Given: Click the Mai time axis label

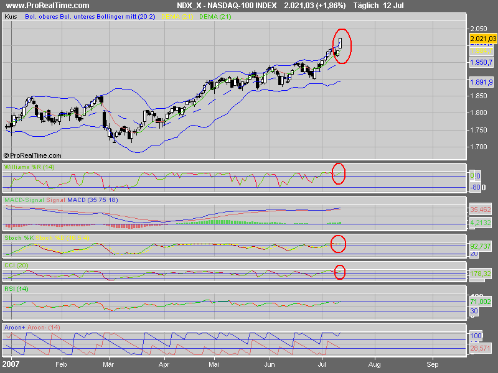Looking at the screenshot, I should (x=214, y=364).
